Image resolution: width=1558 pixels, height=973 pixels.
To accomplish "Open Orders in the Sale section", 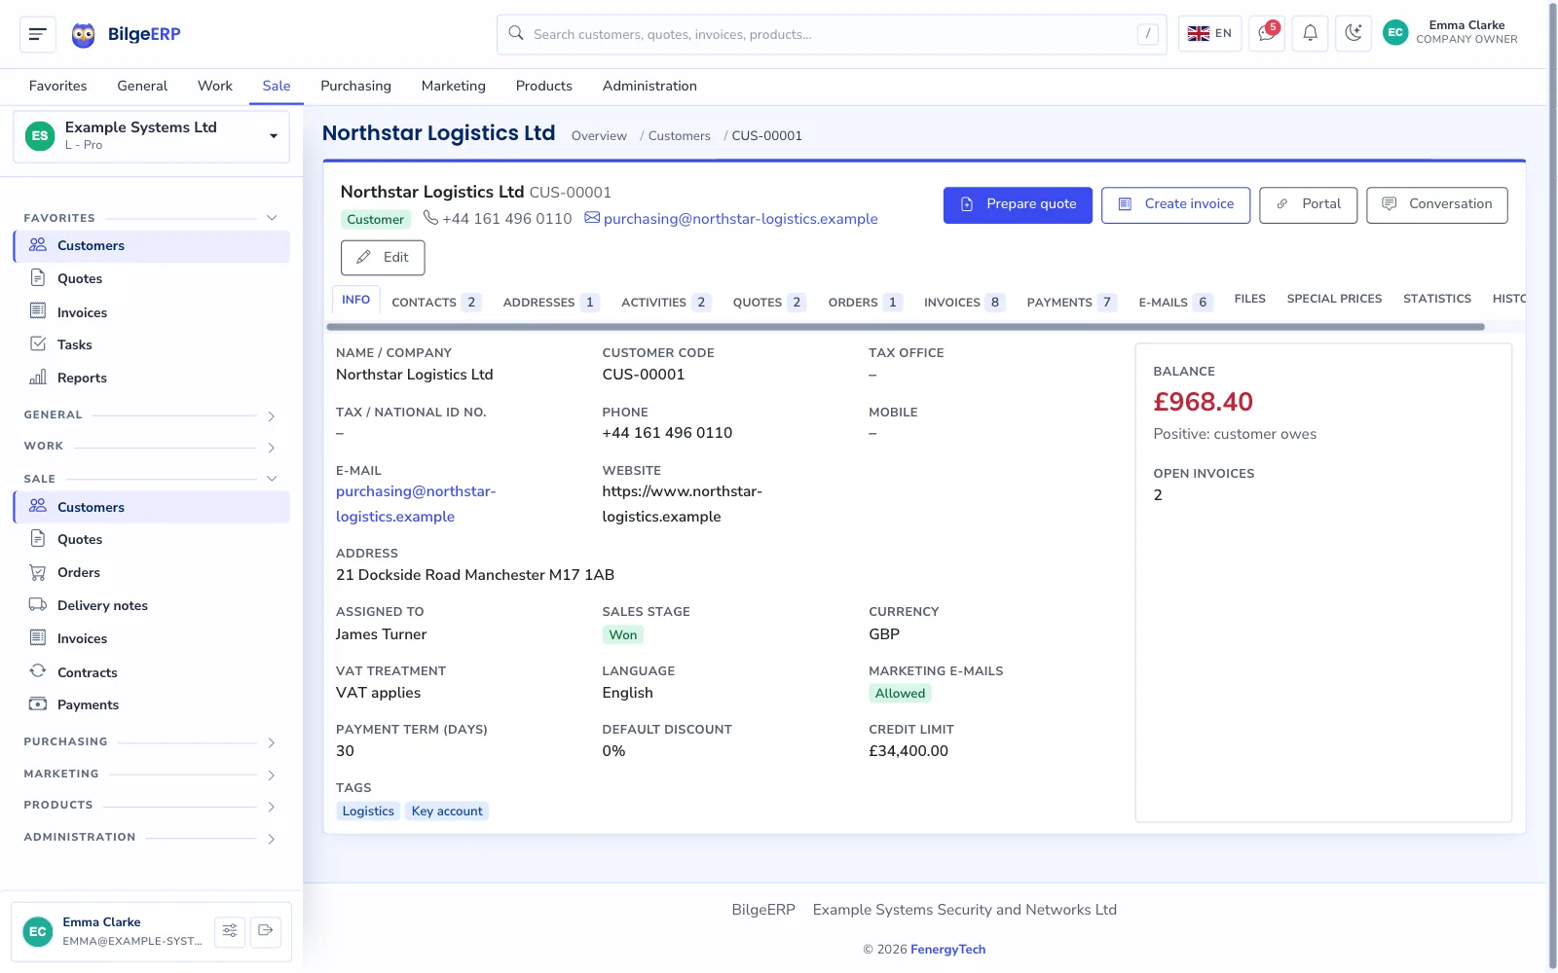I will [152, 572].
